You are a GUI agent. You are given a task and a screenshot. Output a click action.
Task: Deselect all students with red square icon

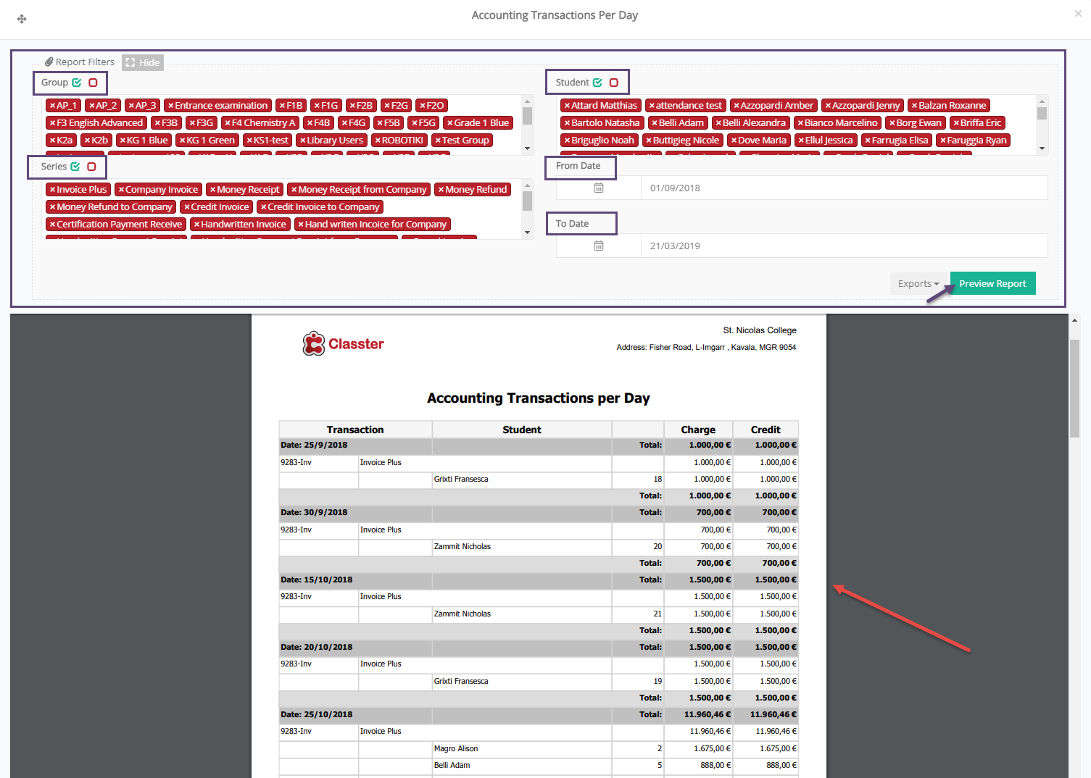point(614,83)
